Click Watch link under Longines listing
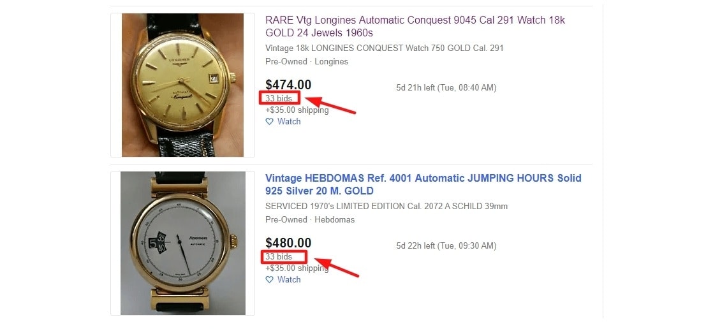 (289, 122)
